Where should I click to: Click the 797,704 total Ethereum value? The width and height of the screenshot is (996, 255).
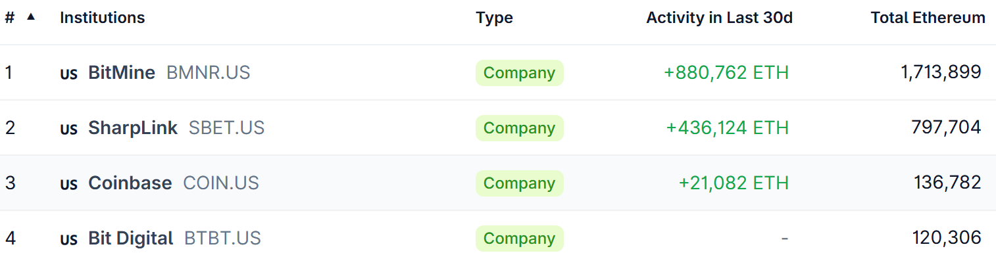click(x=946, y=127)
